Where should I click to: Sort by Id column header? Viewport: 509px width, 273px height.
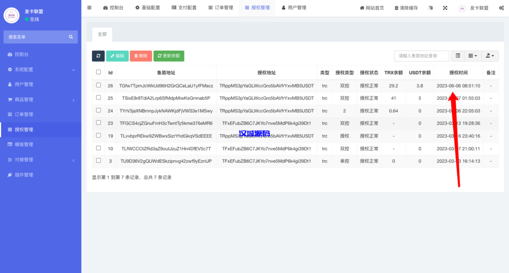(x=110, y=73)
